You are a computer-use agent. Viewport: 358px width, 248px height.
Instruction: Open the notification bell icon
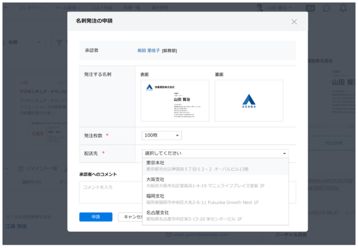click(x=343, y=8)
